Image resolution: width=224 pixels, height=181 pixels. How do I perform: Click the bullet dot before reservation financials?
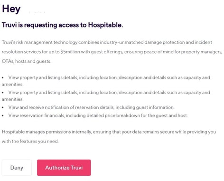pyautogui.click(x=3, y=116)
